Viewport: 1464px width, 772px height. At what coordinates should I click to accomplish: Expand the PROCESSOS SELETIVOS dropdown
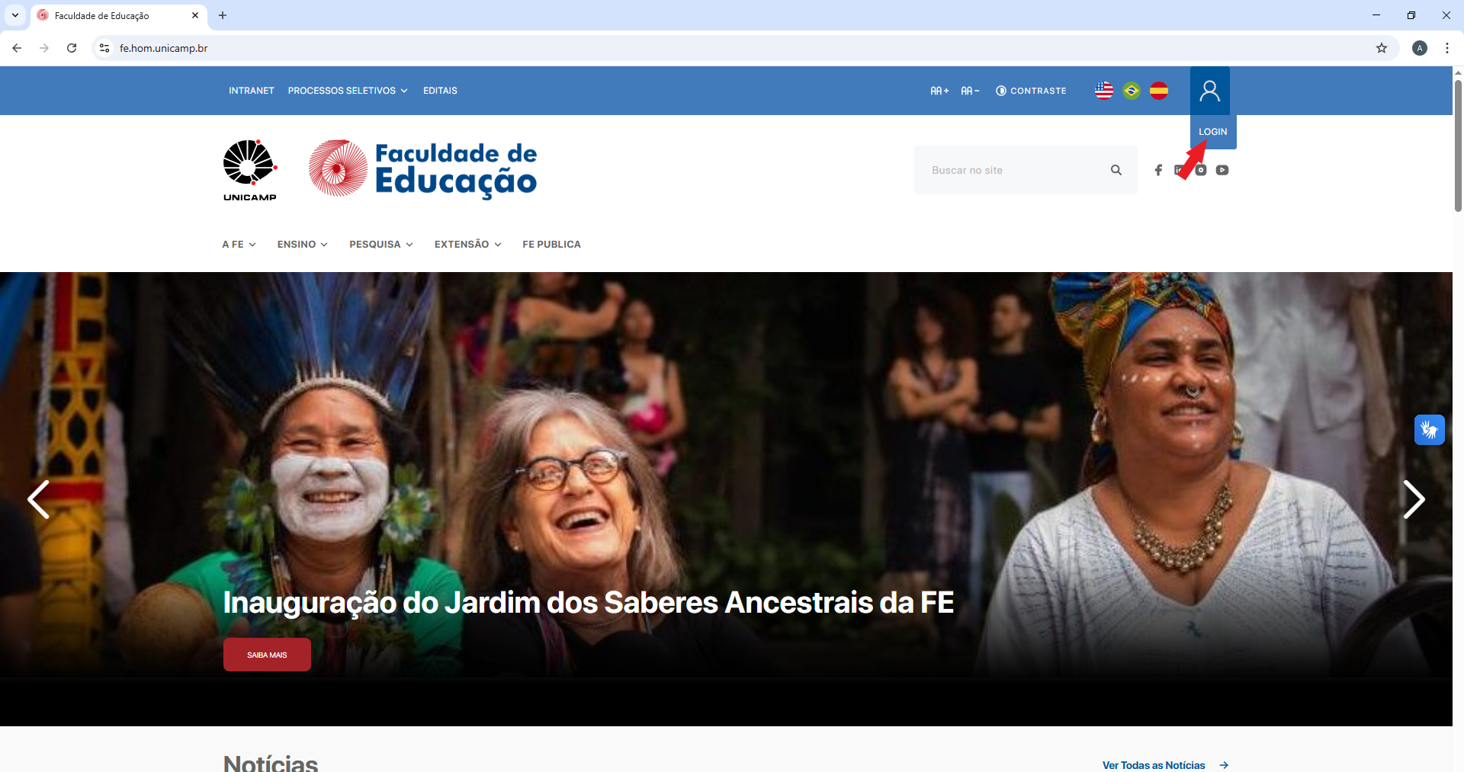[348, 91]
